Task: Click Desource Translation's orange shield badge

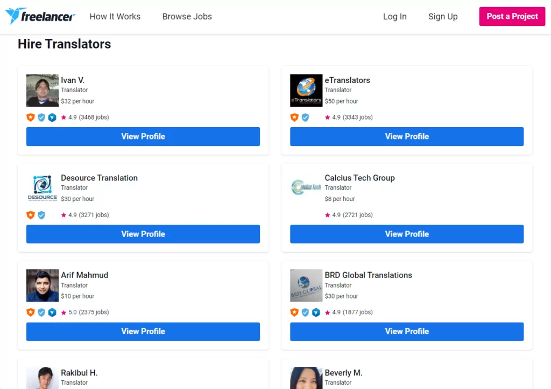Action: click(31, 214)
